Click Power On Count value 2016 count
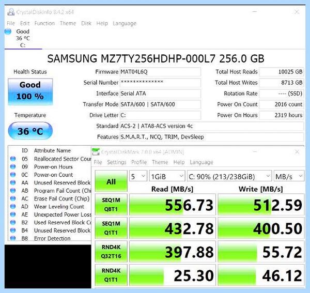 coord(282,104)
